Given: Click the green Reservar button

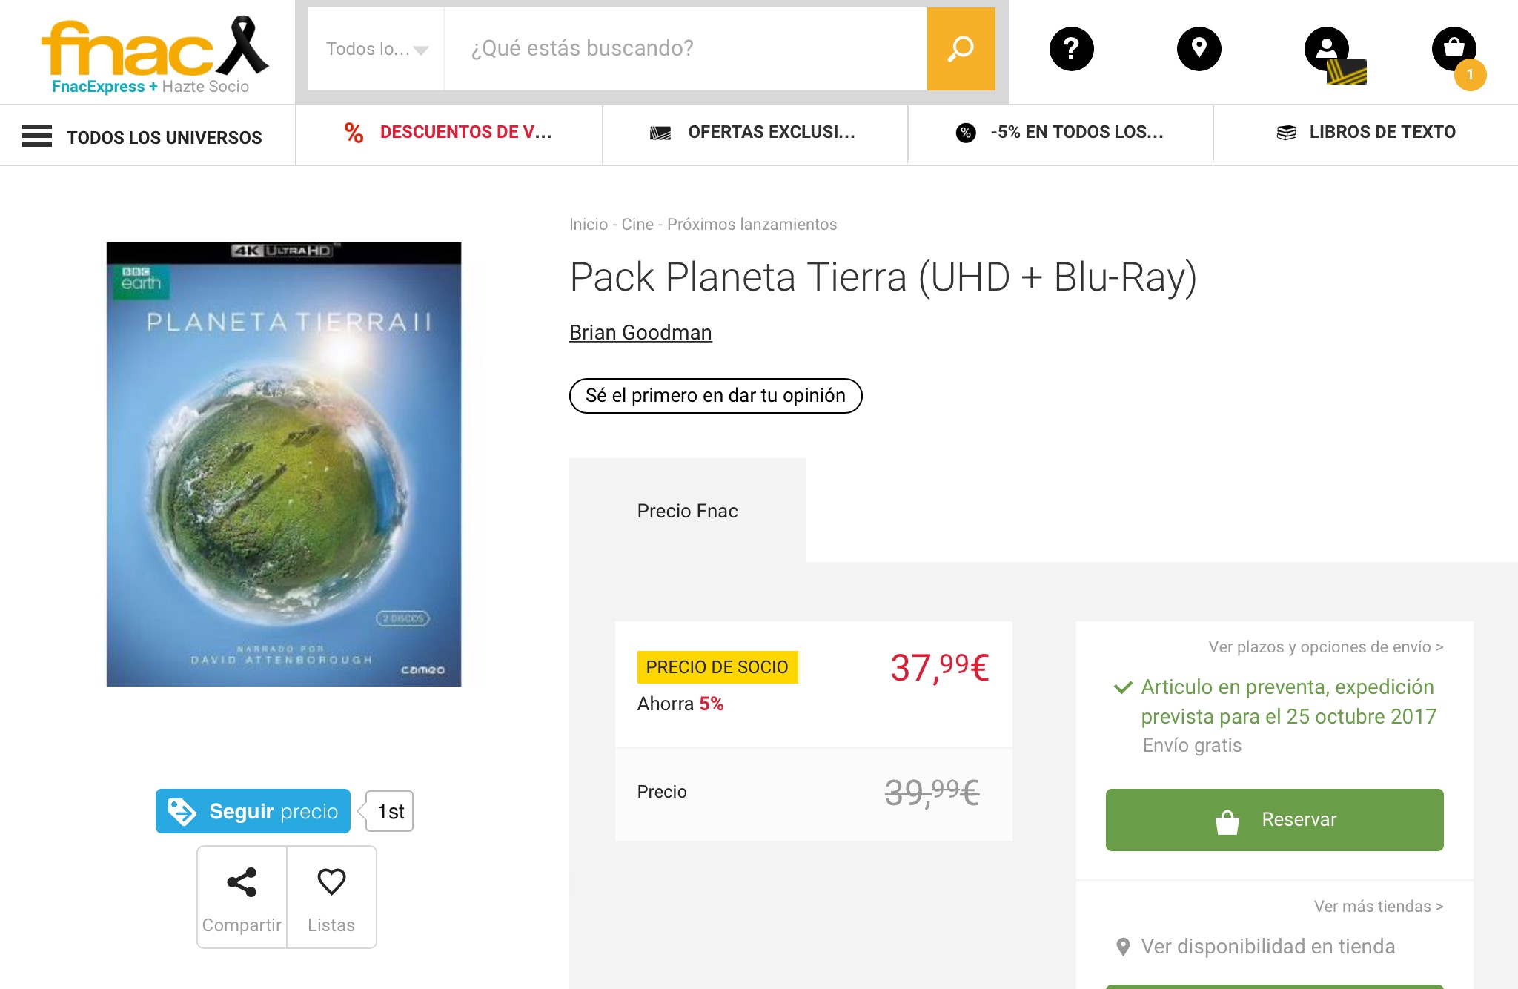Looking at the screenshot, I should [1274, 819].
